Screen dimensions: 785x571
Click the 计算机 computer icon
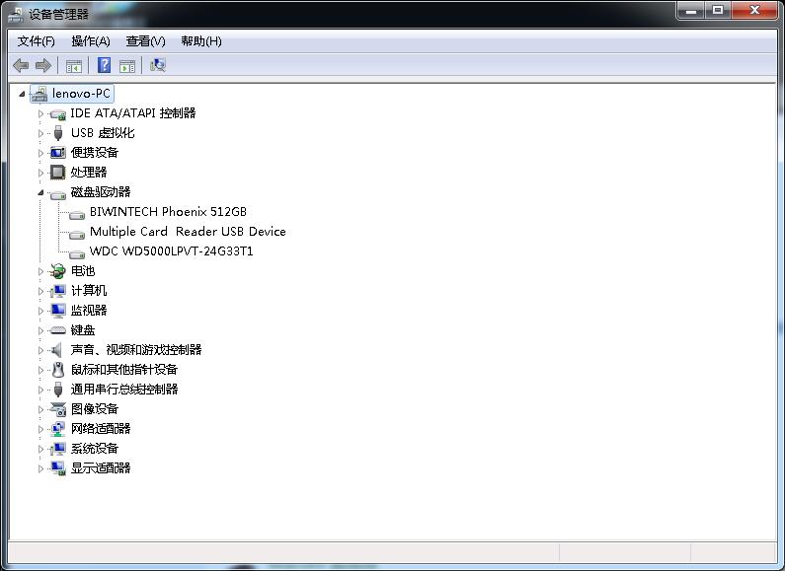pyautogui.click(x=58, y=291)
